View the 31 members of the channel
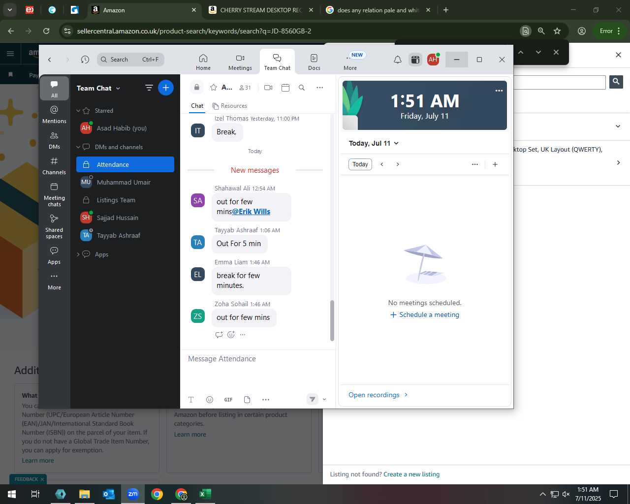The width and height of the screenshot is (630, 504). (245, 88)
